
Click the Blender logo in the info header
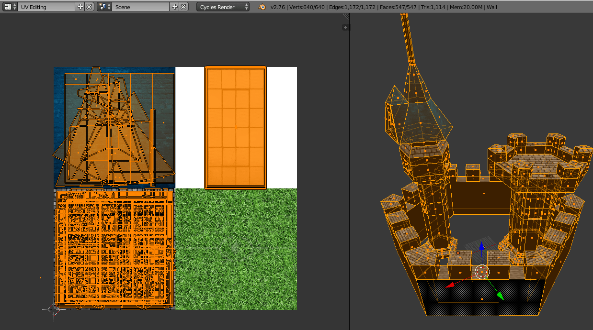click(x=262, y=7)
